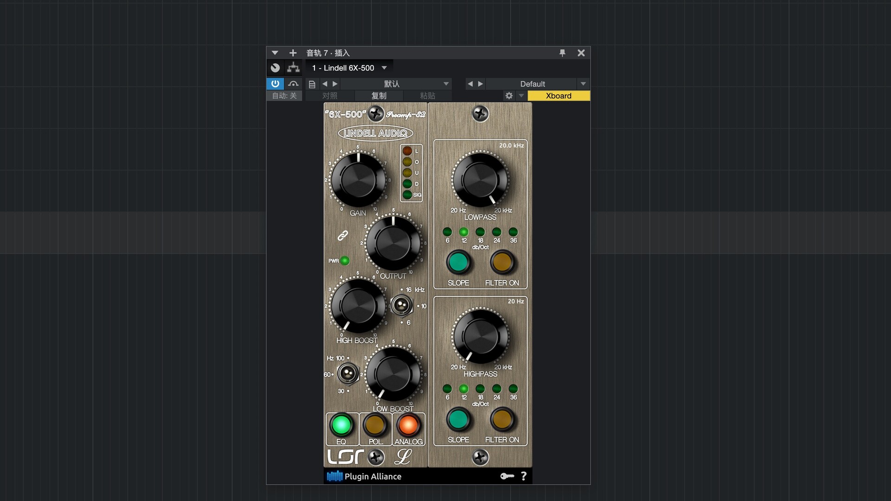Screen dimensions: 891x501
Task: Open the license key icon
Action: click(x=507, y=476)
